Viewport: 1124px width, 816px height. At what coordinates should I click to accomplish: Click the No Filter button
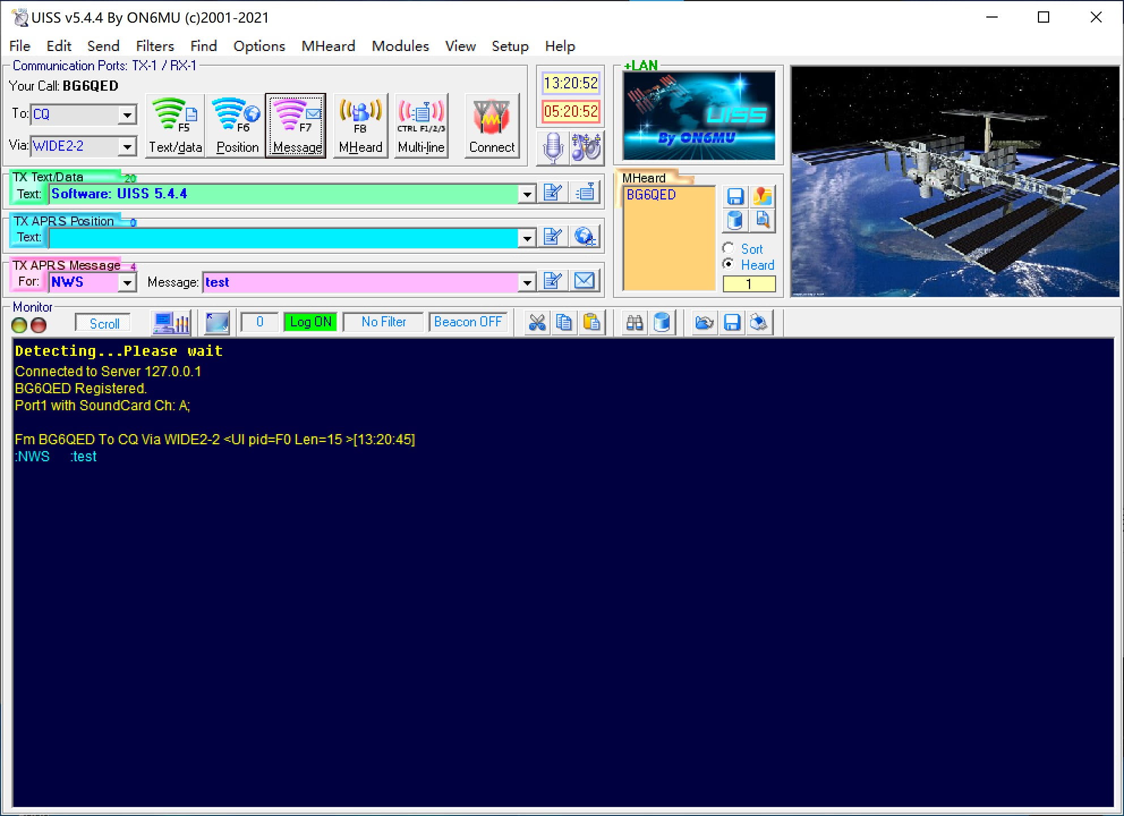click(384, 322)
